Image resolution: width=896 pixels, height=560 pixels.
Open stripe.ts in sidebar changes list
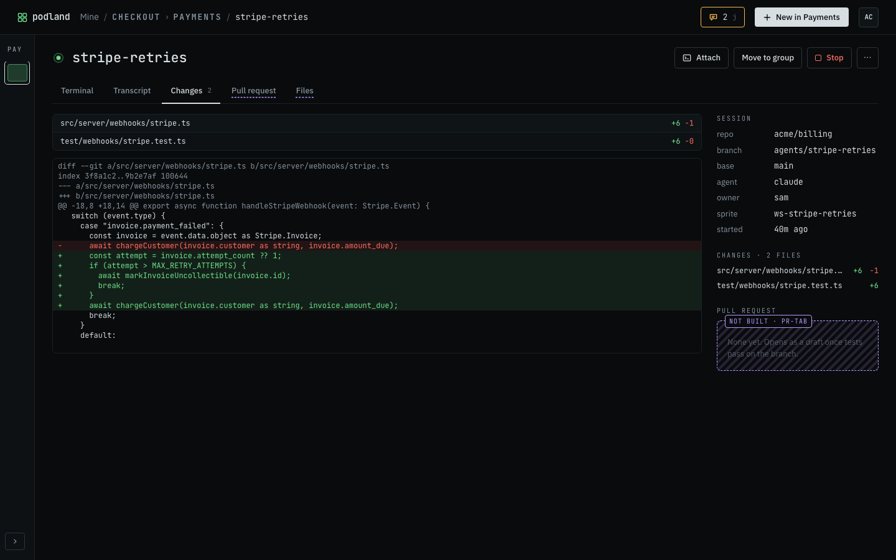pyautogui.click(x=798, y=271)
